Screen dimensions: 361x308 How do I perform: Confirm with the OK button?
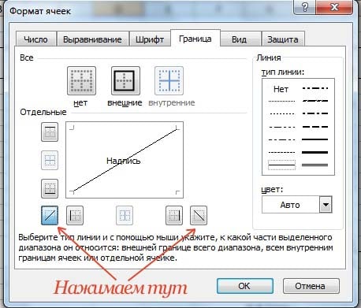point(245,286)
